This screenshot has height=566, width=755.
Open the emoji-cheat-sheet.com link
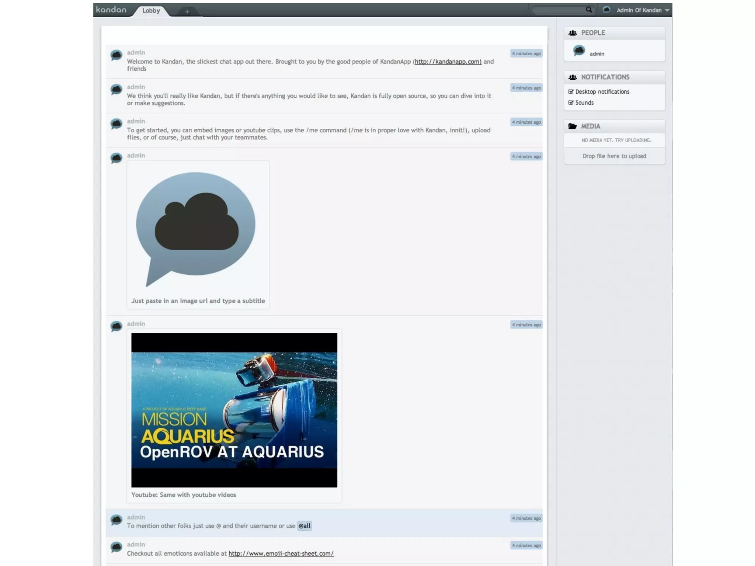tap(281, 553)
